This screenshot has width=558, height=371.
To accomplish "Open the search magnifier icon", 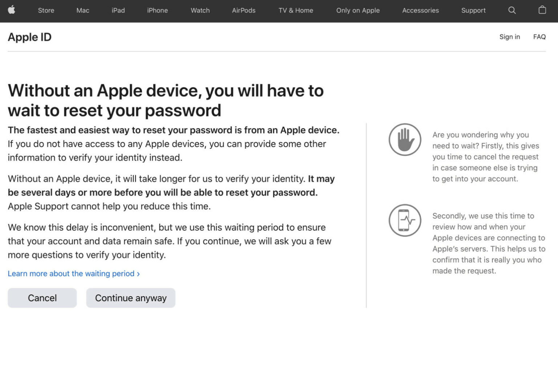I will (x=512, y=11).
